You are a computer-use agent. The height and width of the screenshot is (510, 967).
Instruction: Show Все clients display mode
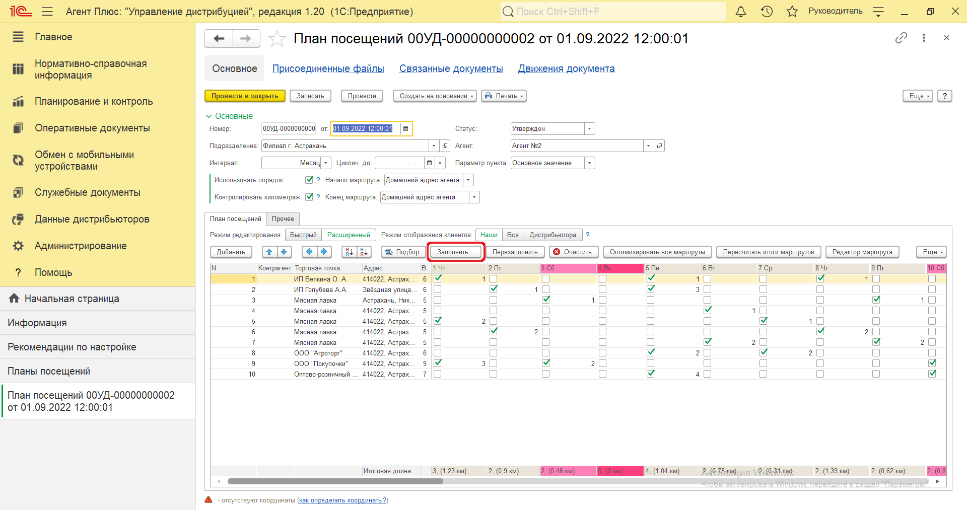click(513, 235)
